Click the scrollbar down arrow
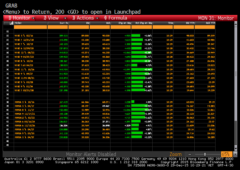 point(236,149)
